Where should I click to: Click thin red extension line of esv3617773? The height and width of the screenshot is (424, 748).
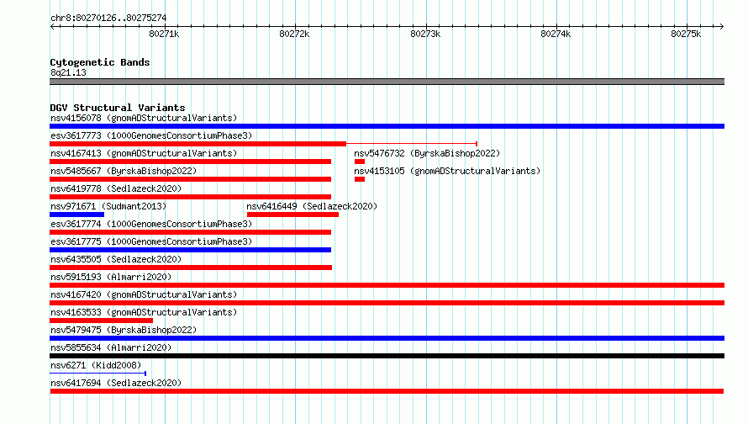tap(412, 143)
